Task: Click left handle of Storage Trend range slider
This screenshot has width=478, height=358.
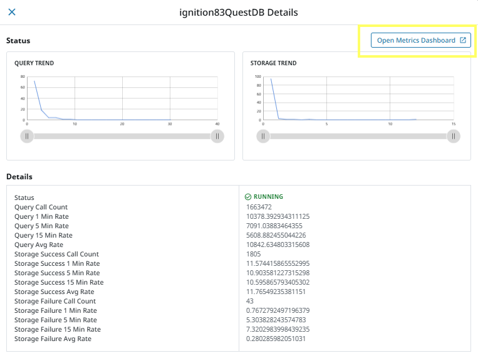Action: [x=263, y=136]
